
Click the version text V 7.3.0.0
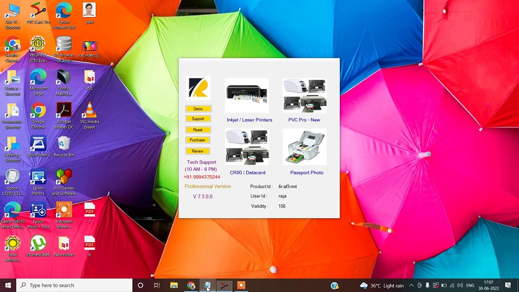point(203,197)
